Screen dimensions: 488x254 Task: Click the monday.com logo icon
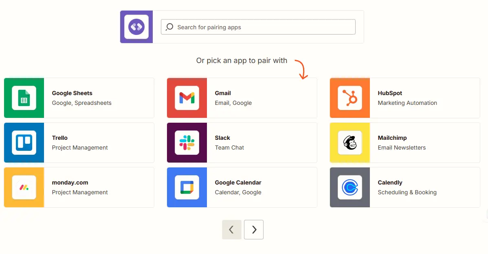pos(24,187)
